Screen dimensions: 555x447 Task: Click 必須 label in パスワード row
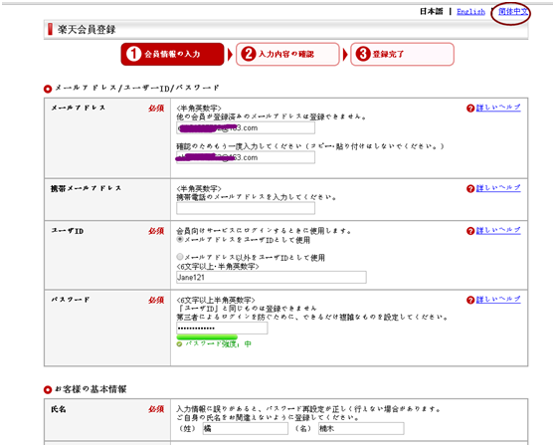156,300
